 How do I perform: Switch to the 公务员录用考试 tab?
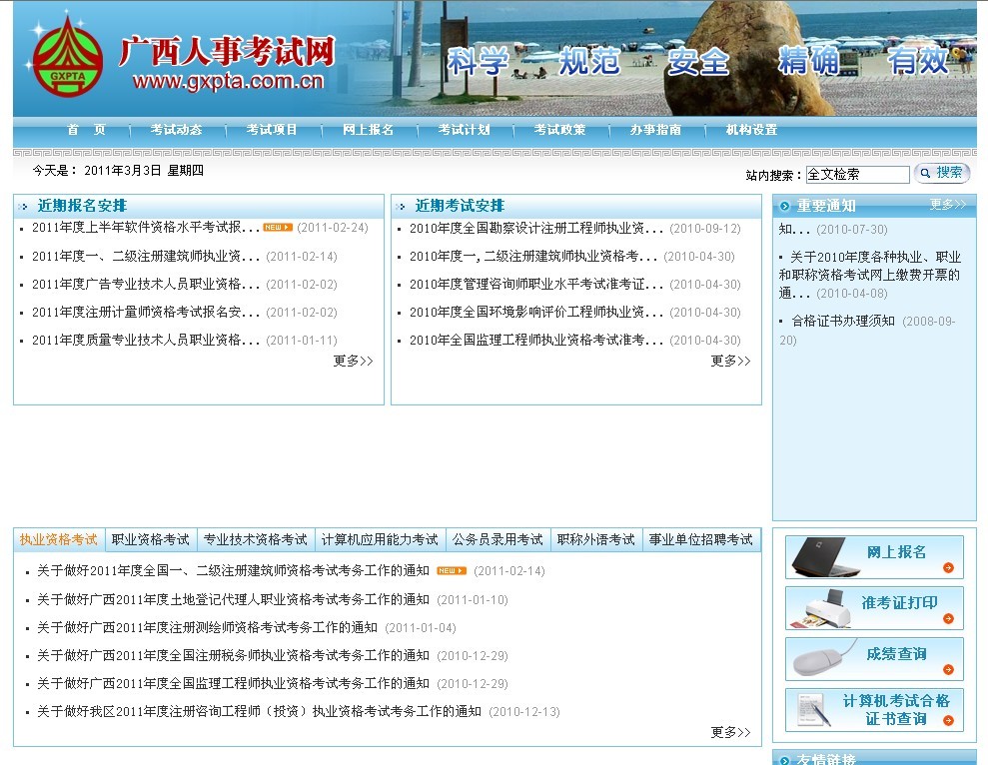(x=497, y=538)
